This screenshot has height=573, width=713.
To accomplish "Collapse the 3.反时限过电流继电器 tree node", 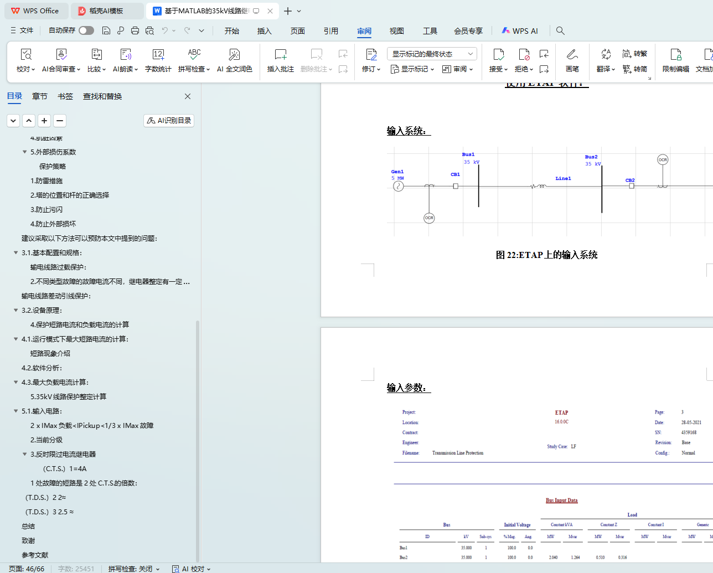I will (x=25, y=455).
